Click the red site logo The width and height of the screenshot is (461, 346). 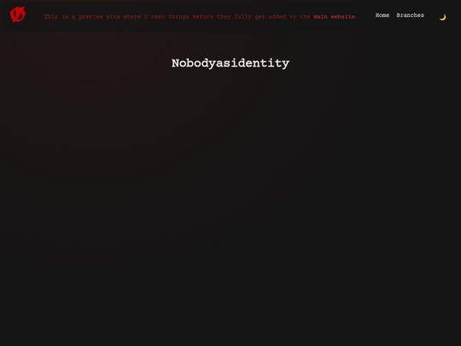point(18,15)
